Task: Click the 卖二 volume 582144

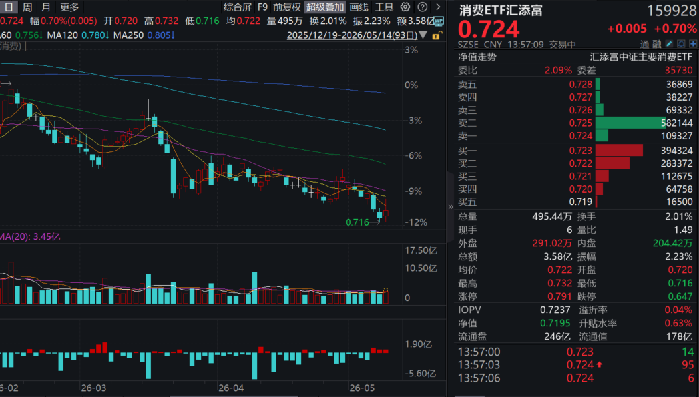Action: [677, 123]
